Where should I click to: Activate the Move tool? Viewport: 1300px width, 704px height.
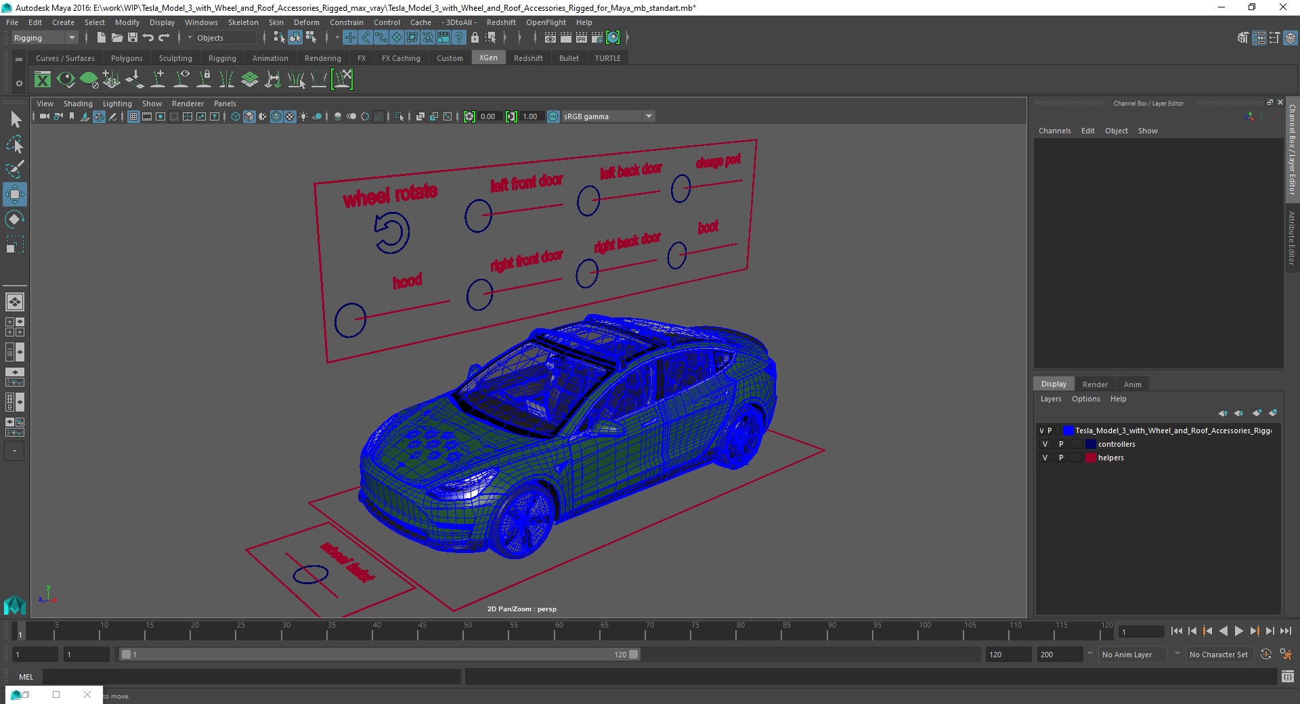click(15, 194)
